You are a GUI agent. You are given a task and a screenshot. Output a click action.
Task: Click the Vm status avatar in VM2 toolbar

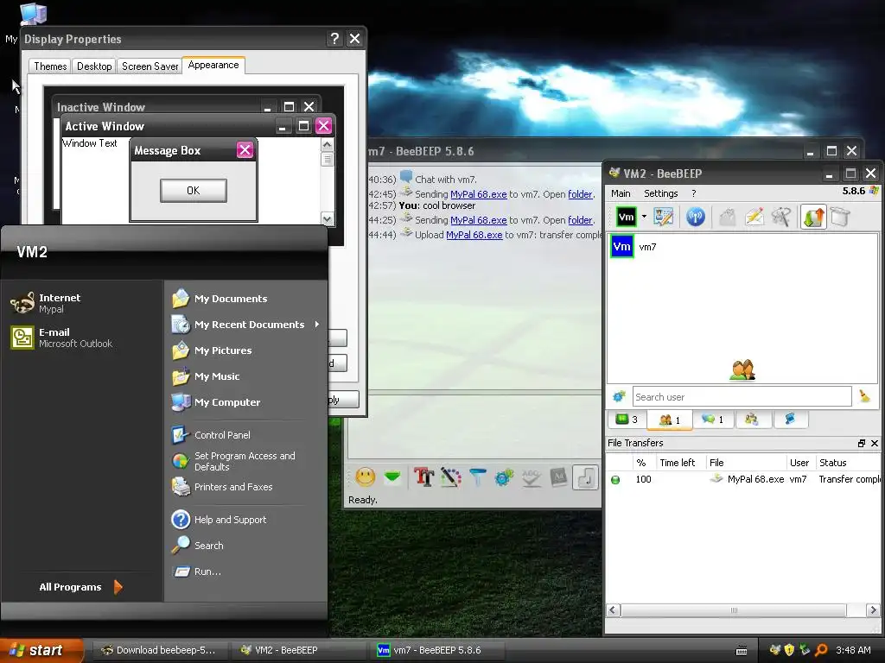click(626, 217)
